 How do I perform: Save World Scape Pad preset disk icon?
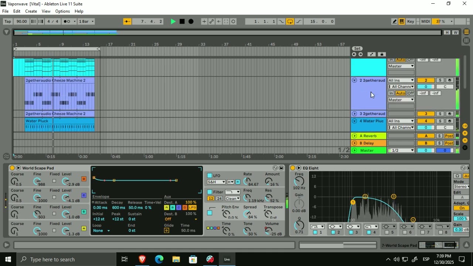281,168
